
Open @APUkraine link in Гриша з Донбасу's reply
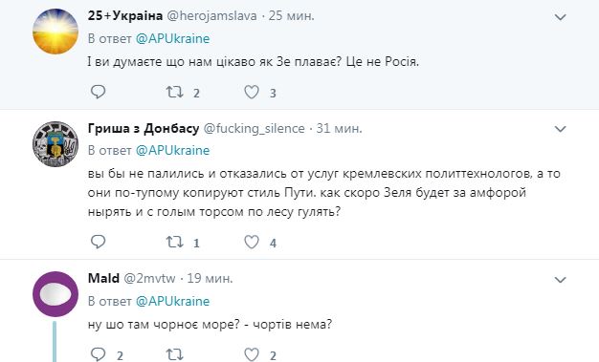point(172,150)
